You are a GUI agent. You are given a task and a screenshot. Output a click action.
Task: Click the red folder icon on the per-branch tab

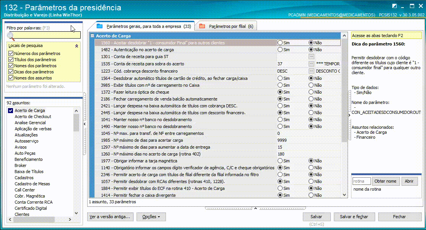click(202, 26)
